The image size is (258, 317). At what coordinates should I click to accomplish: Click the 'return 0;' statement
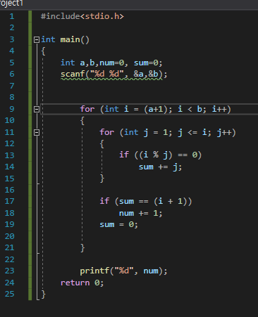point(82,283)
